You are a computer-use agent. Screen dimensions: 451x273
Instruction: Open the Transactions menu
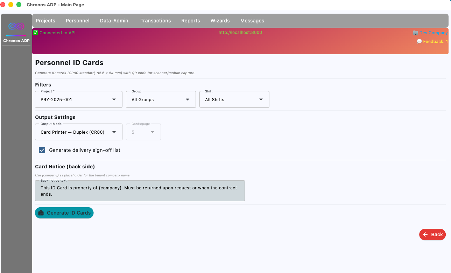pyautogui.click(x=156, y=21)
